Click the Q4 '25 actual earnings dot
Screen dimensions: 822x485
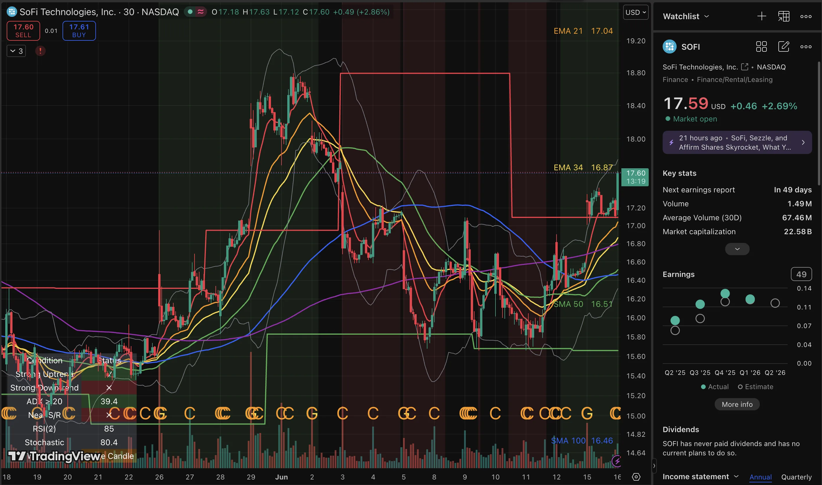coord(725,293)
